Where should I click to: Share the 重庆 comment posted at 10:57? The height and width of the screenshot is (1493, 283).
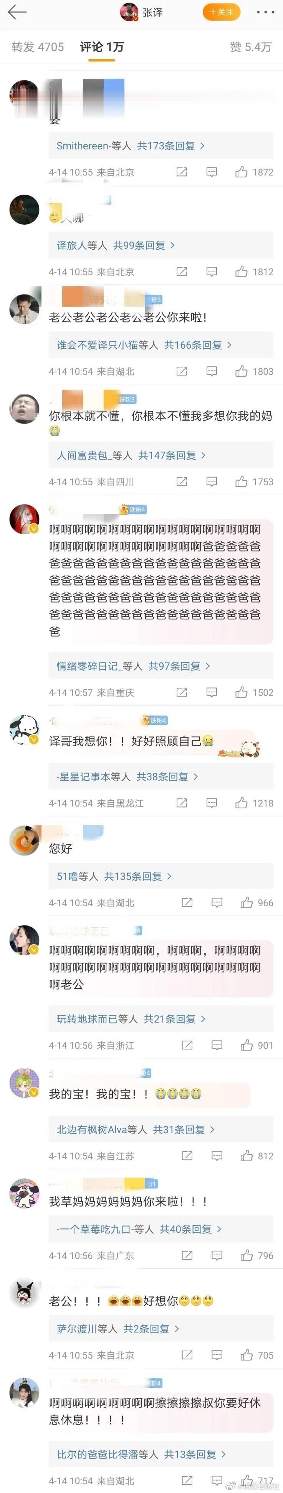pyautogui.click(x=182, y=693)
